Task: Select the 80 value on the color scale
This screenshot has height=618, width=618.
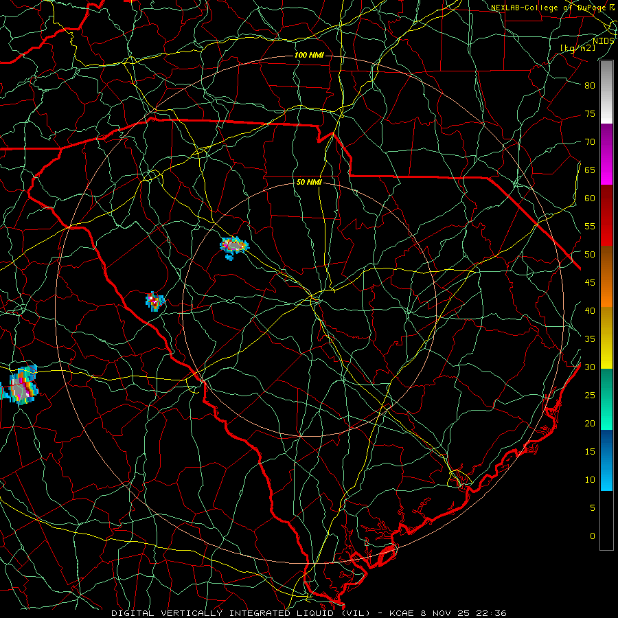Action: click(590, 86)
